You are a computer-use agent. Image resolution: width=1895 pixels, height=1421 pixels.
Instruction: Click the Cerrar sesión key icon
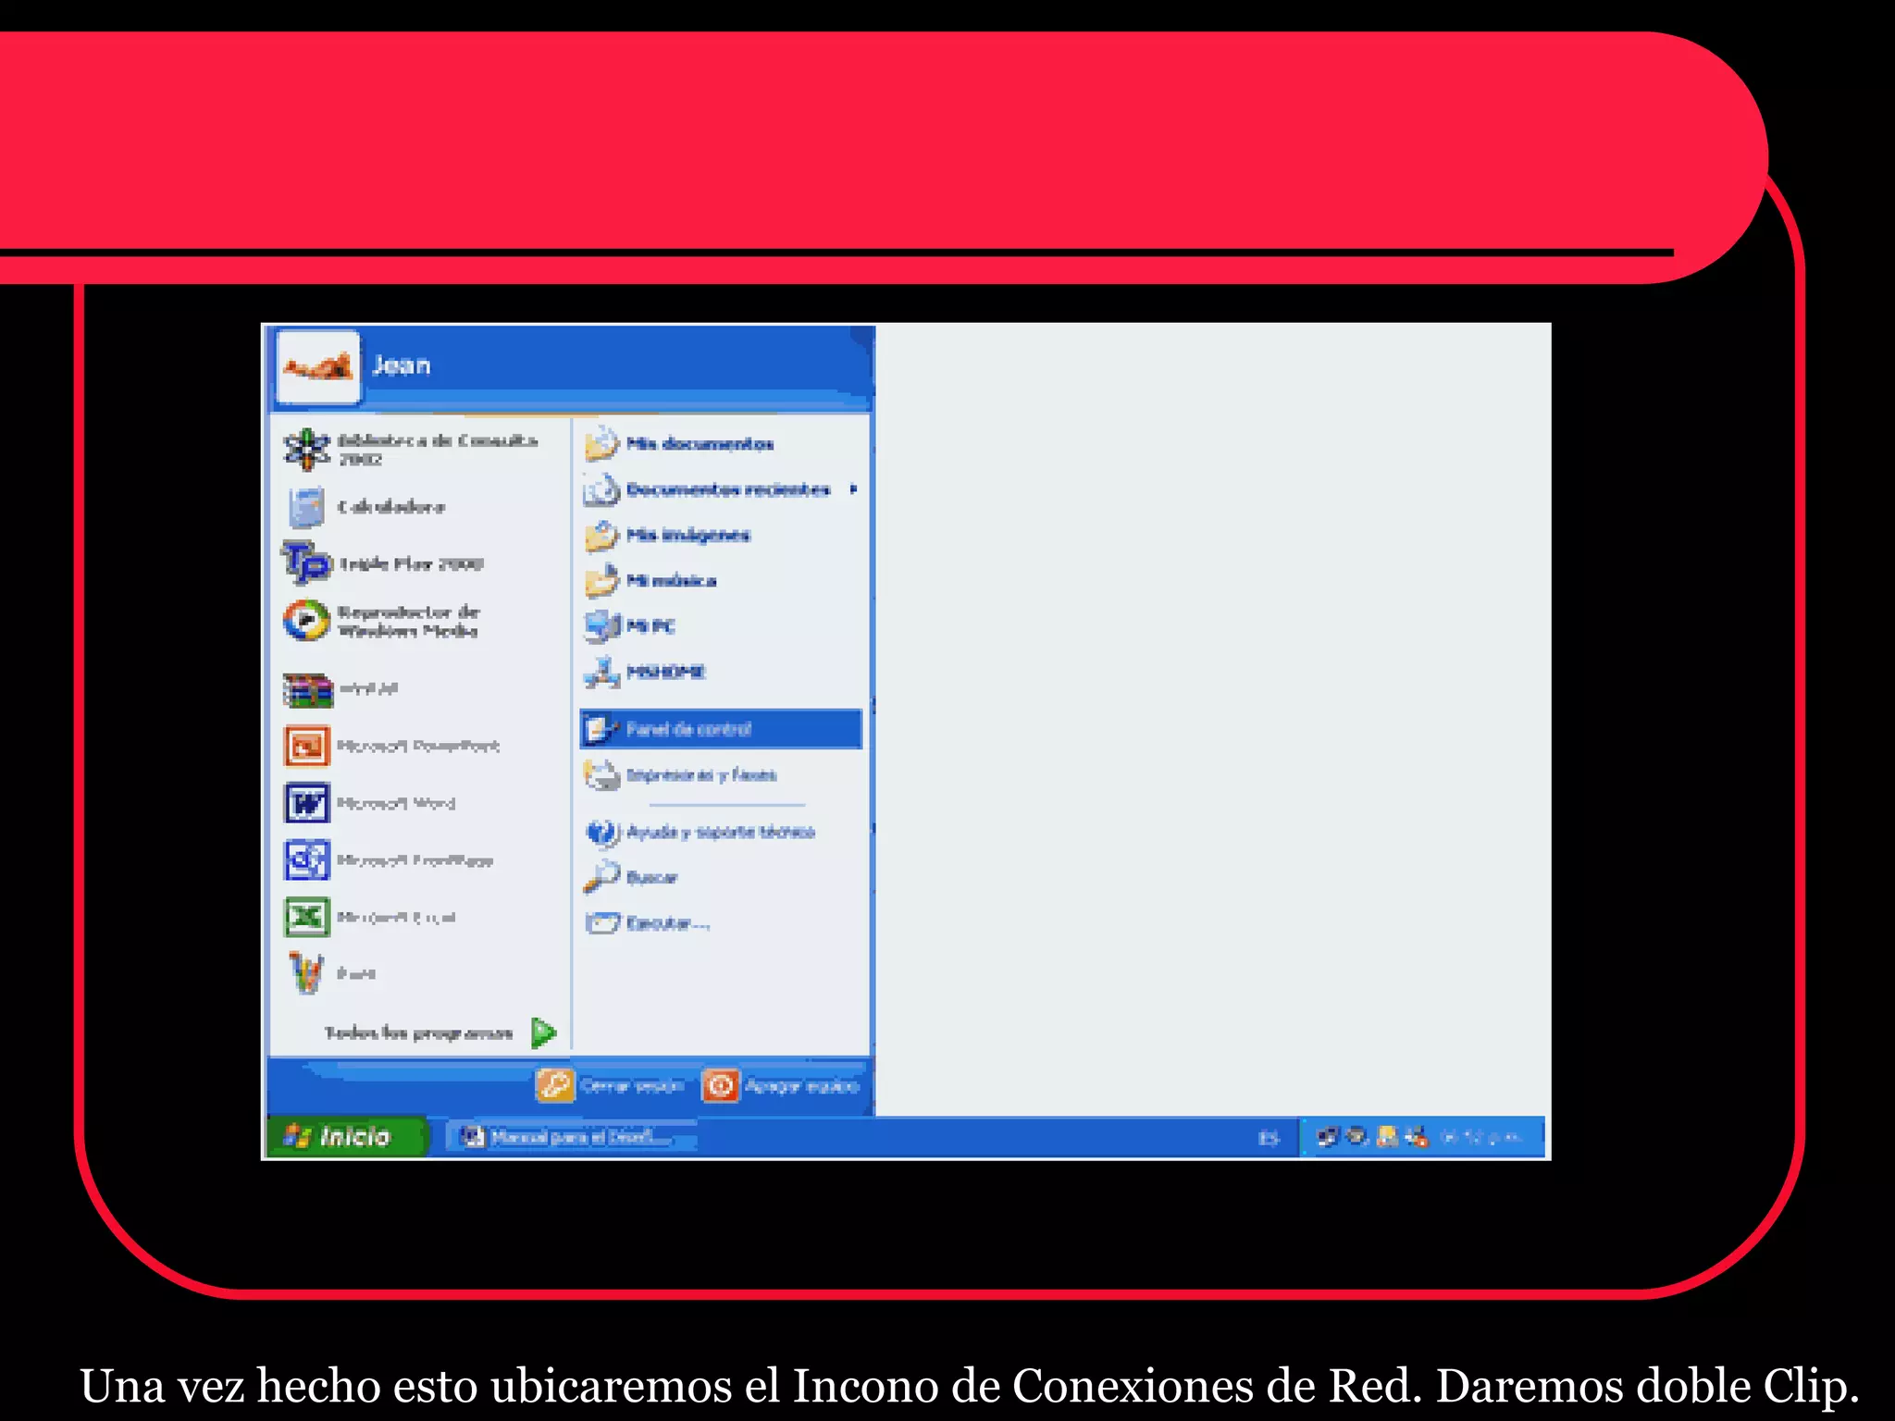pyautogui.click(x=555, y=1085)
